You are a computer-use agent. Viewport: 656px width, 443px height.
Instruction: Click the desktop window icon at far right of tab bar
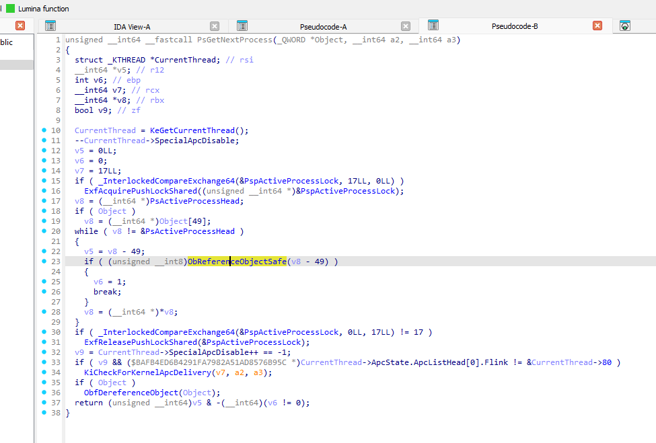pyautogui.click(x=626, y=26)
